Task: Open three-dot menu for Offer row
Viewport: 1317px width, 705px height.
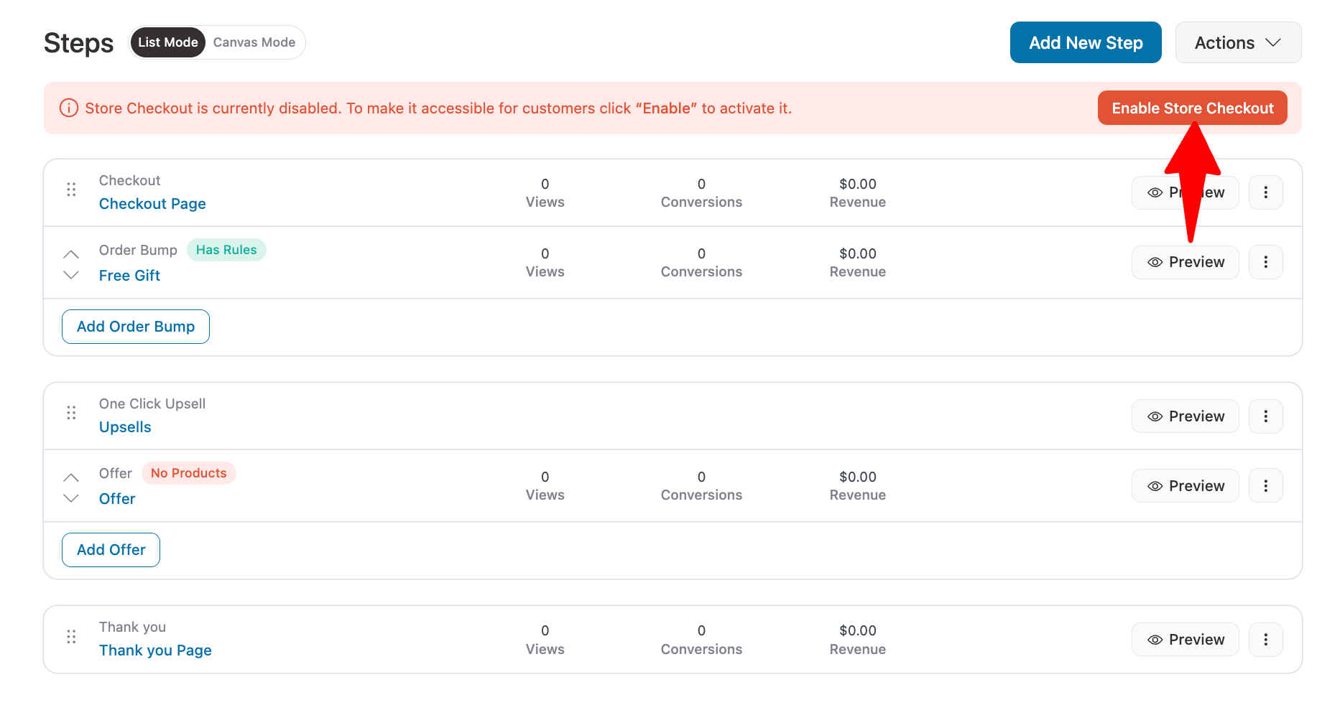Action: click(x=1265, y=486)
